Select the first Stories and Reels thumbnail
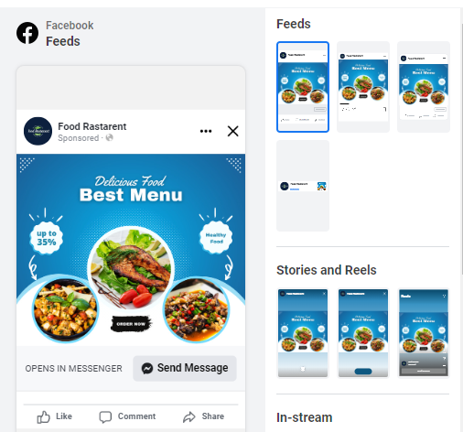Viewport: 463px width, 432px height. click(x=303, y=333)
